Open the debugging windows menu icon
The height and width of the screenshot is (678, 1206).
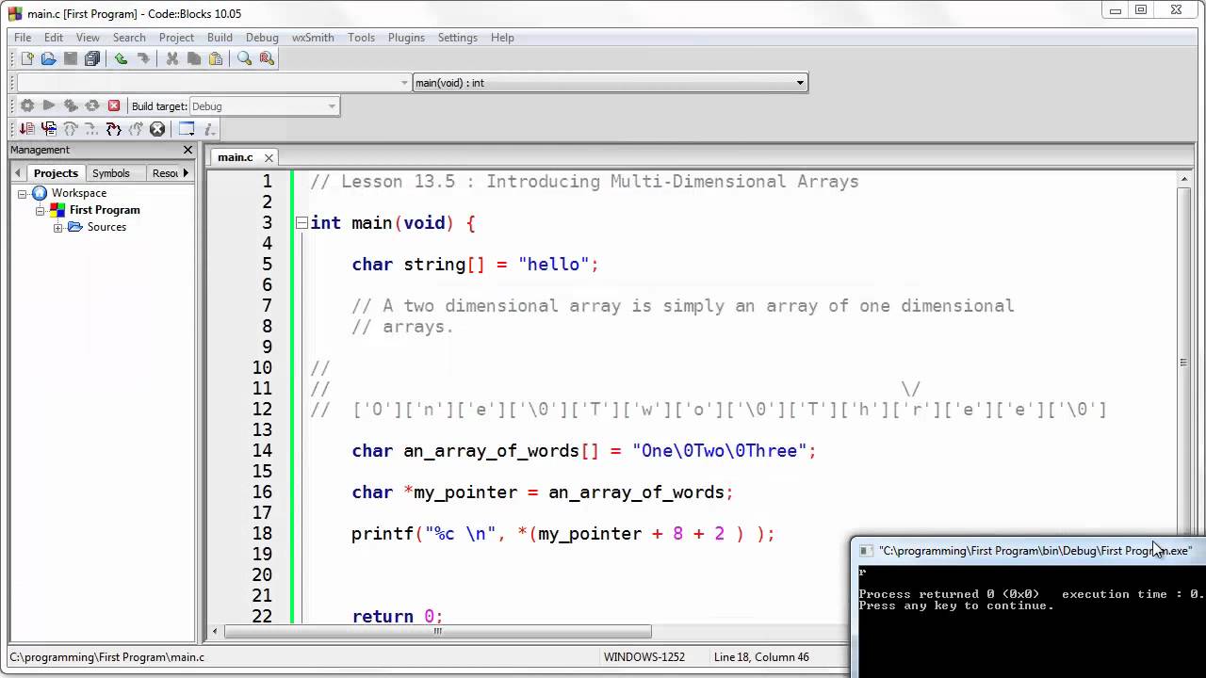click(187, 129)
